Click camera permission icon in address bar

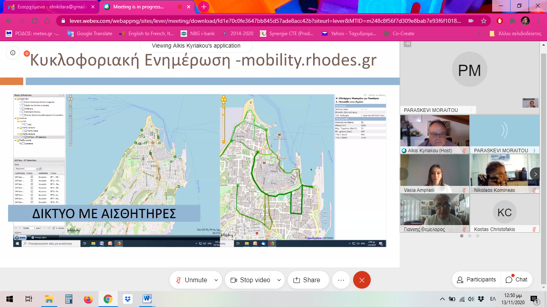point(471,21)
